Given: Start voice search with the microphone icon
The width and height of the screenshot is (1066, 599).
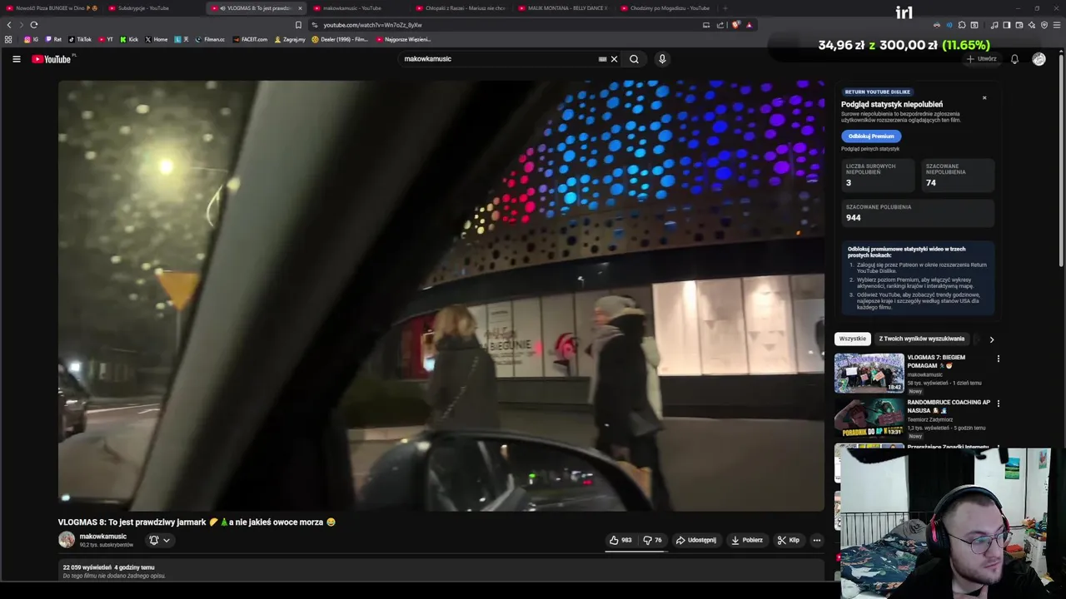Looking at the screenshot, I should 662,59.
